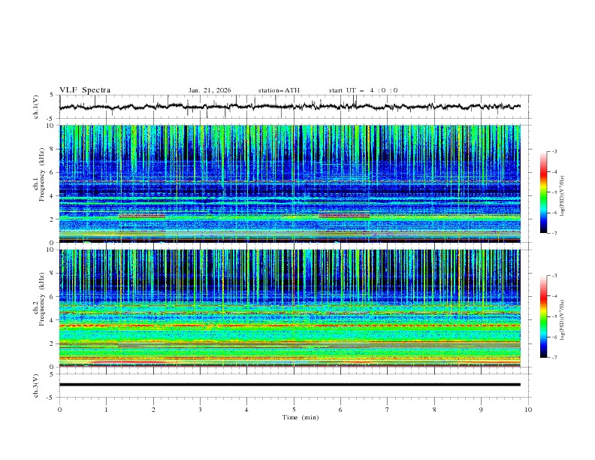Click the ch.2 lower spectrogram colorbar
595x460 pixels.
point(543,316)
